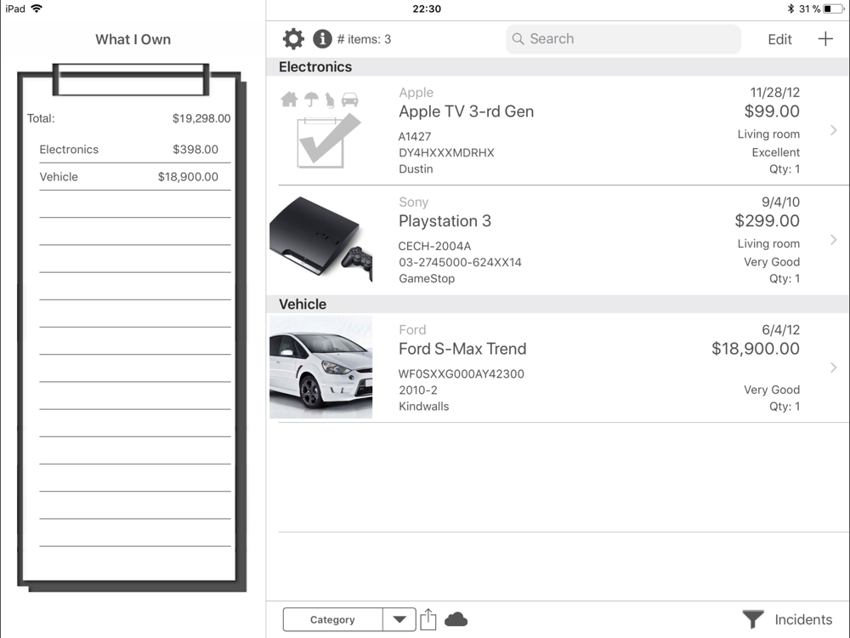
Task: Tap the Total $19,298.00 value
Action: 201,118
